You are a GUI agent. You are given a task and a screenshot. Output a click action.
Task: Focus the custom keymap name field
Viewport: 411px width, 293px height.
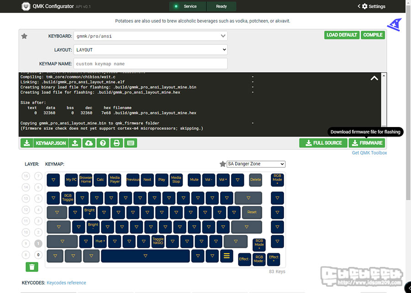[150, 64]
